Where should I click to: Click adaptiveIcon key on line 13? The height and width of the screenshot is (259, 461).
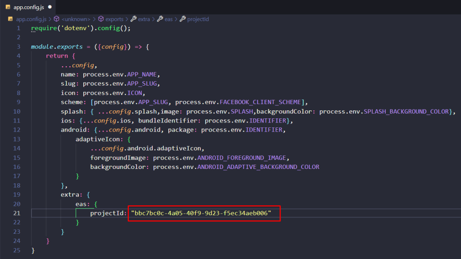click(x=98, y=139)
